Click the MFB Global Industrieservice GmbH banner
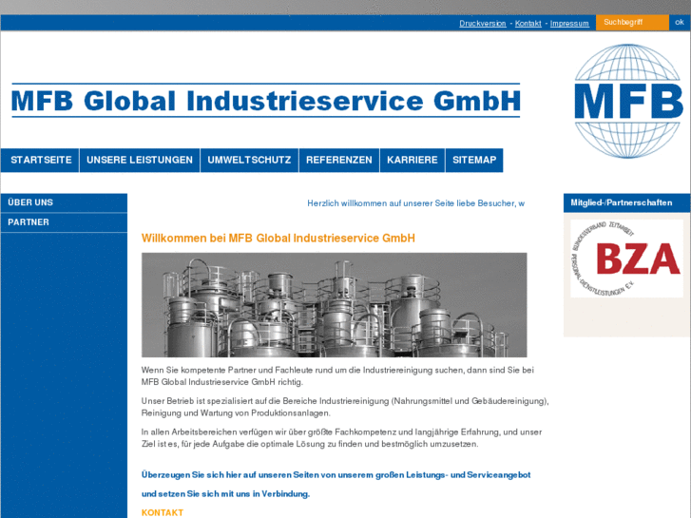 pos(266,101)
